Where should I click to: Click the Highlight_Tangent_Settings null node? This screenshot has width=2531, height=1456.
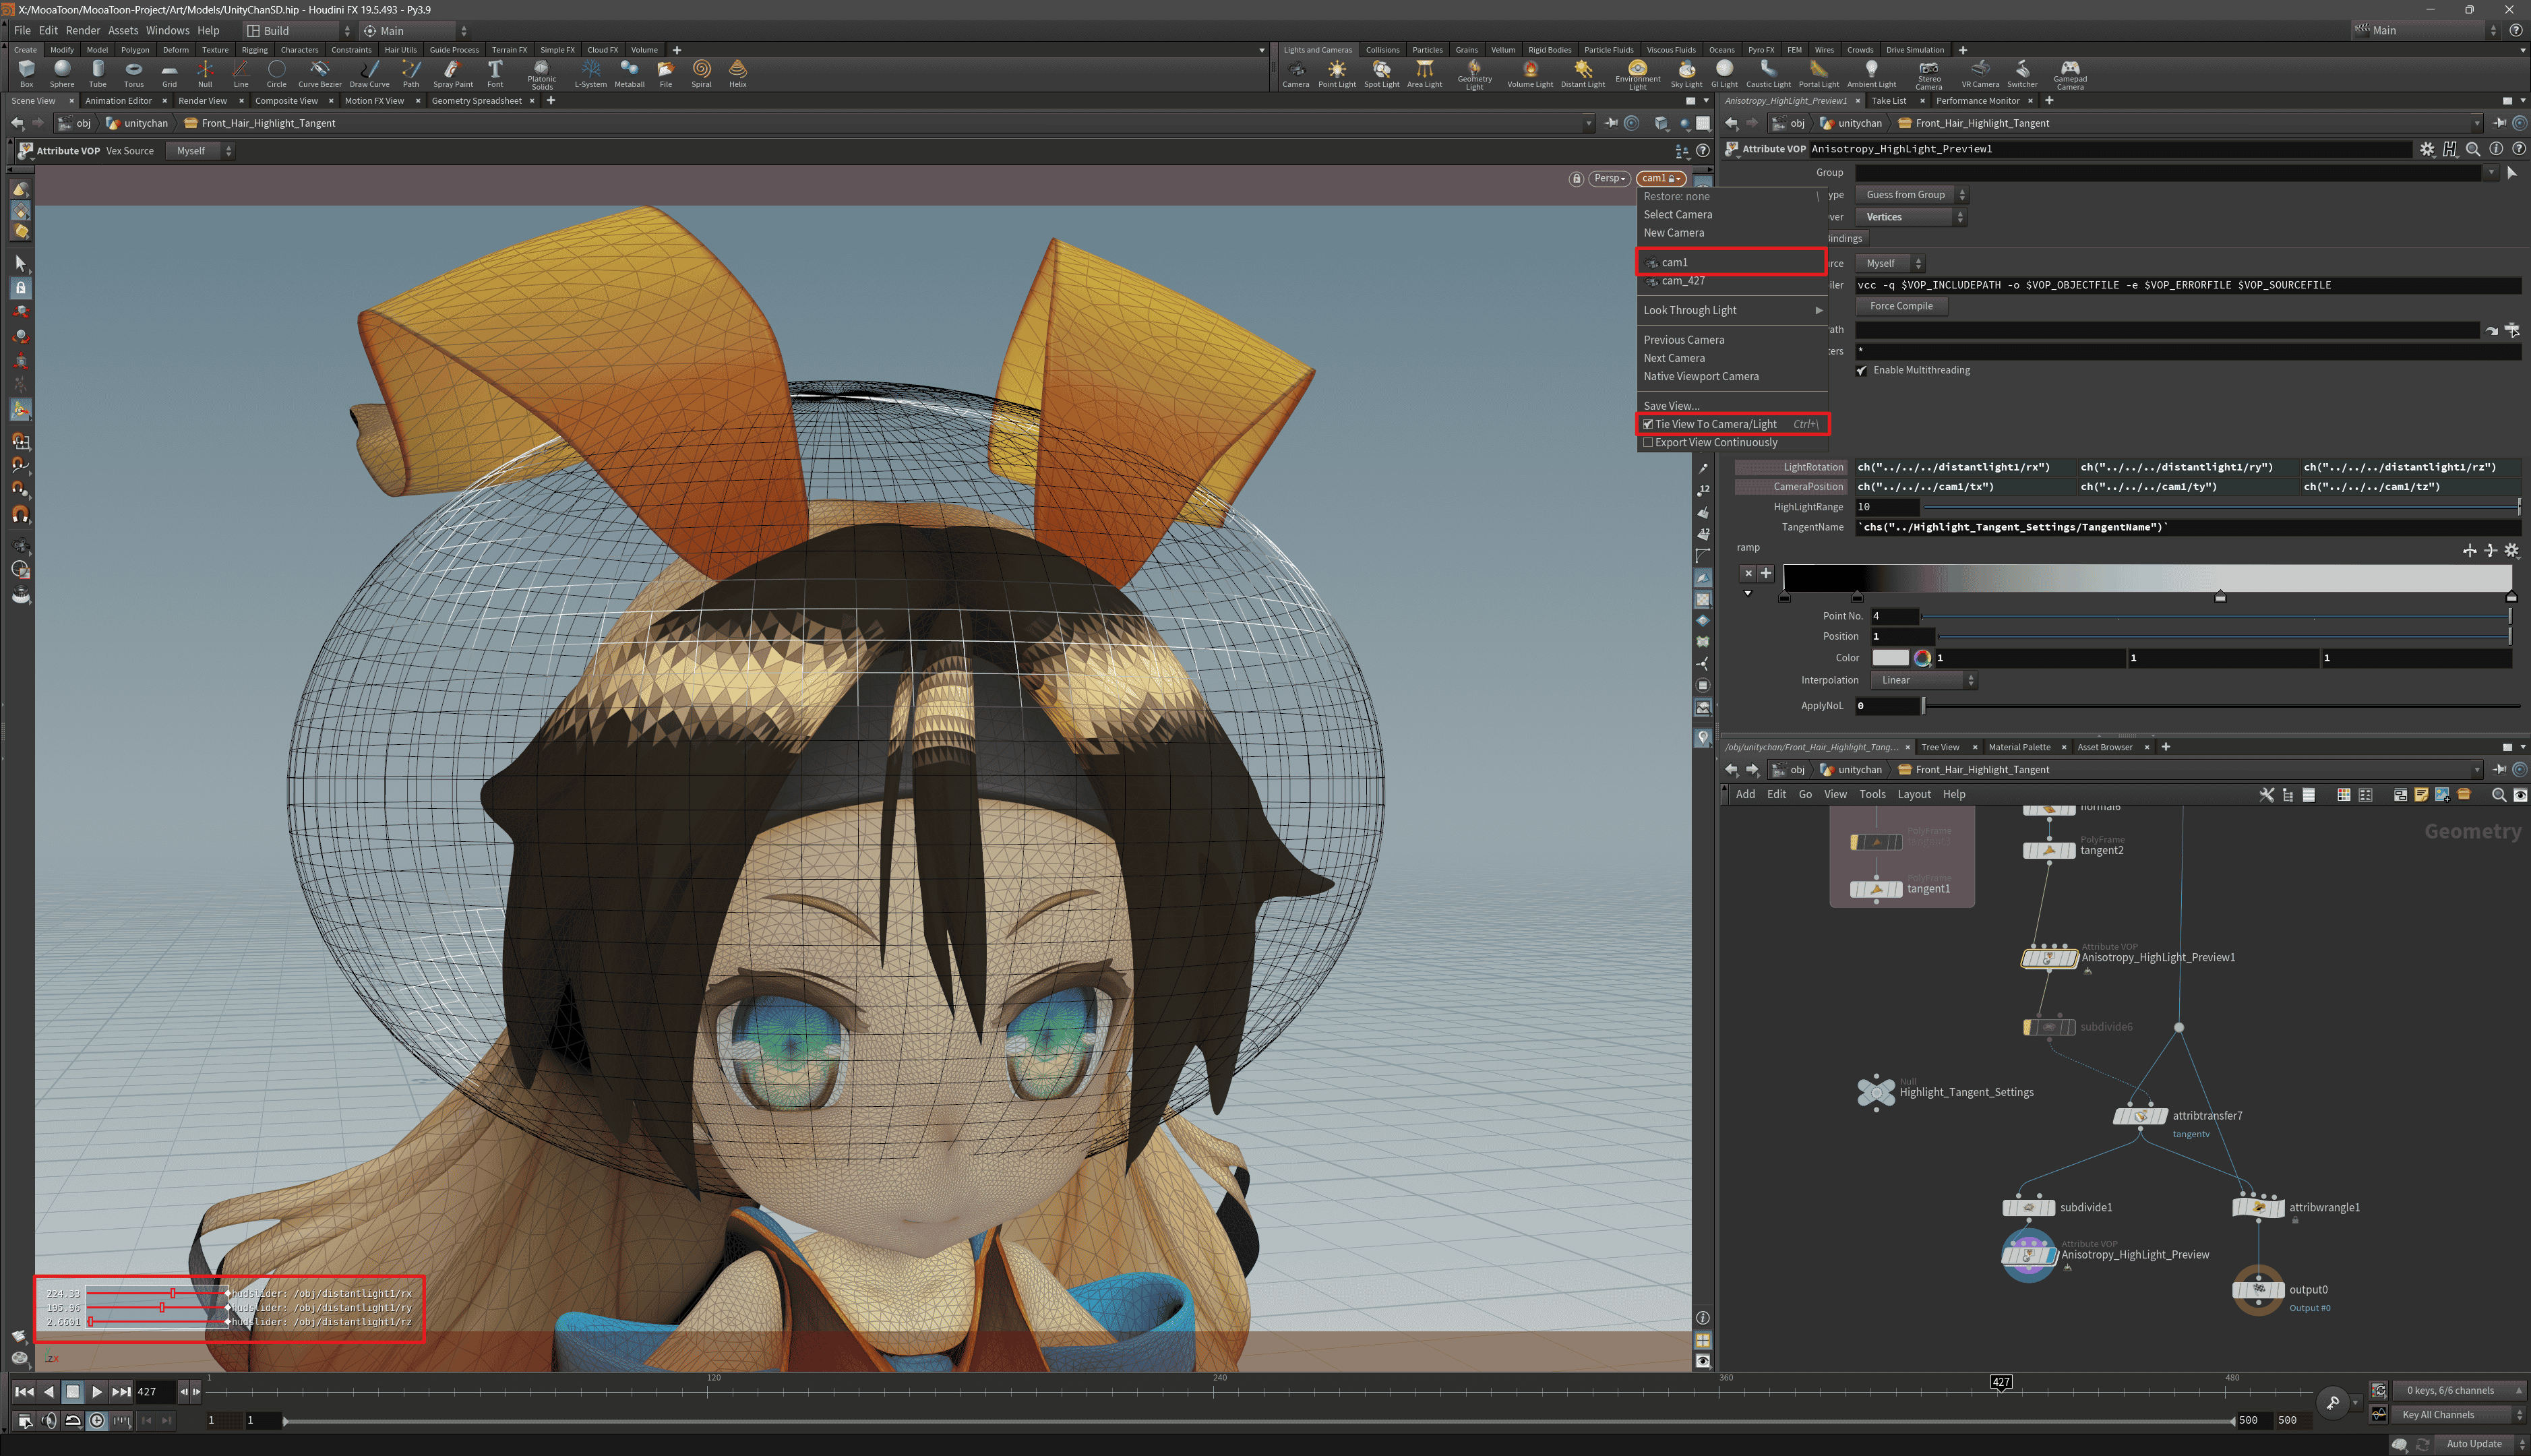1875,1092
